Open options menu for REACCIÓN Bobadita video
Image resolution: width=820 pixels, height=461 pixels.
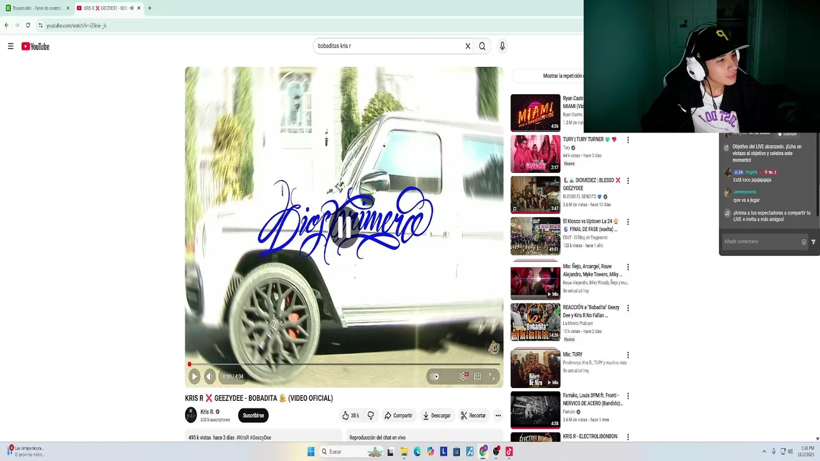pos(628,308)
